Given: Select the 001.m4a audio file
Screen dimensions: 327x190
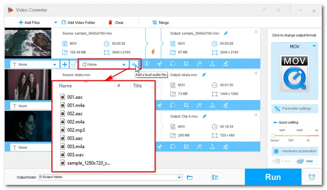Looking at the screenshot, I should [x=72, y=105].
